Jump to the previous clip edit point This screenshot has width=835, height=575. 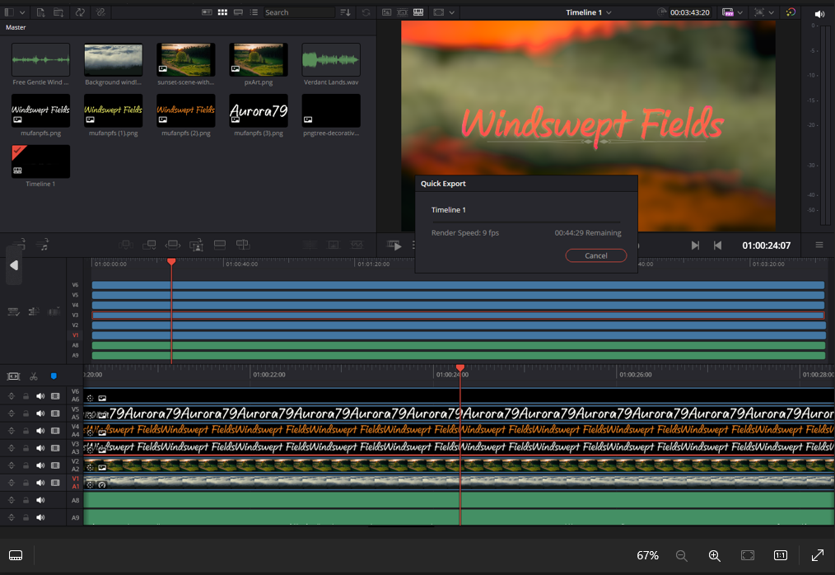click(717, 245)
